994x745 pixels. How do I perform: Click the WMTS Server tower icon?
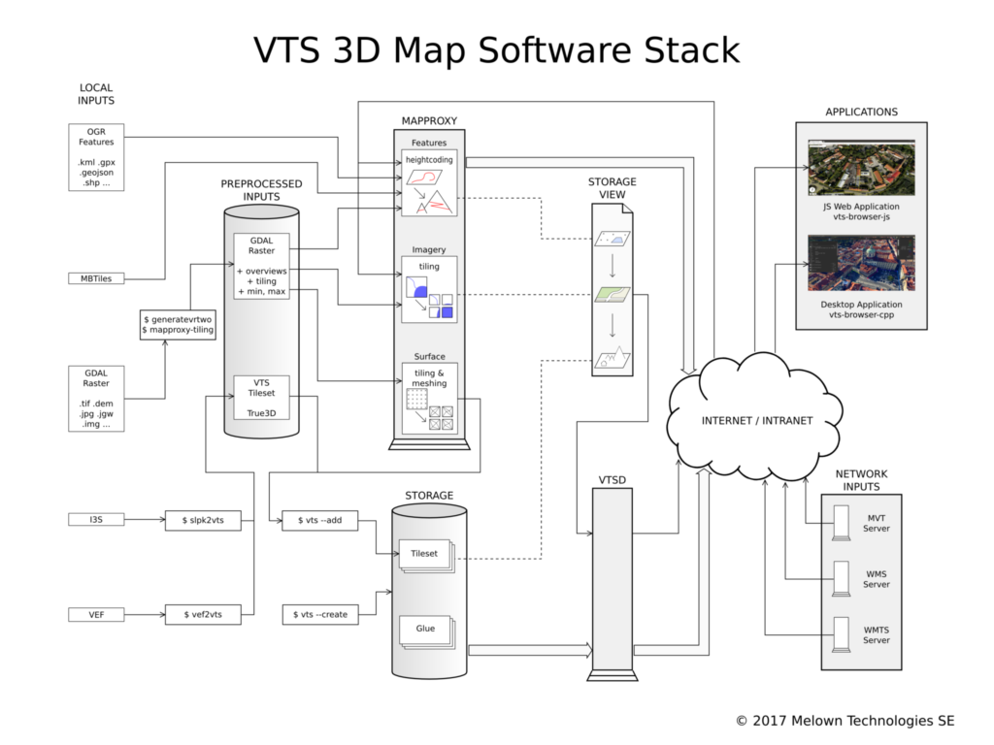click(x=842, y=634)
